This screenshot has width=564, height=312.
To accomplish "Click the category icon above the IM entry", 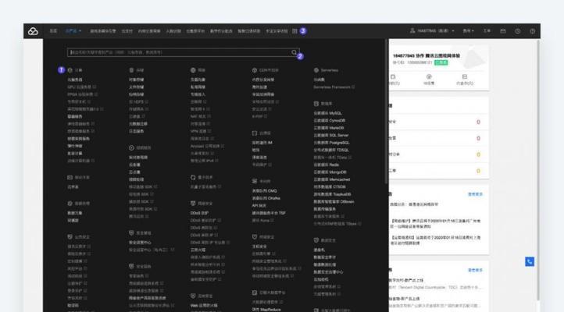I will click(255, 133).
